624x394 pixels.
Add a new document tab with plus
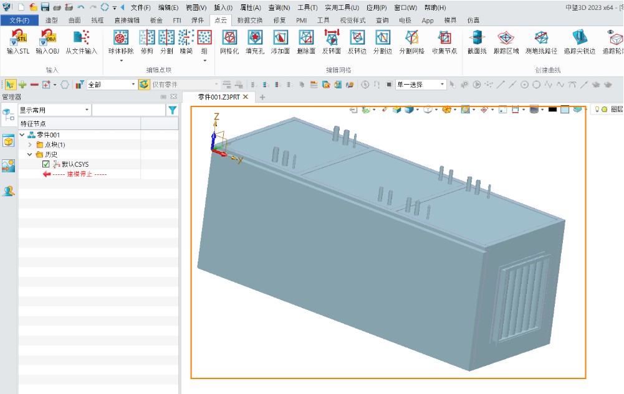(262, 97)
